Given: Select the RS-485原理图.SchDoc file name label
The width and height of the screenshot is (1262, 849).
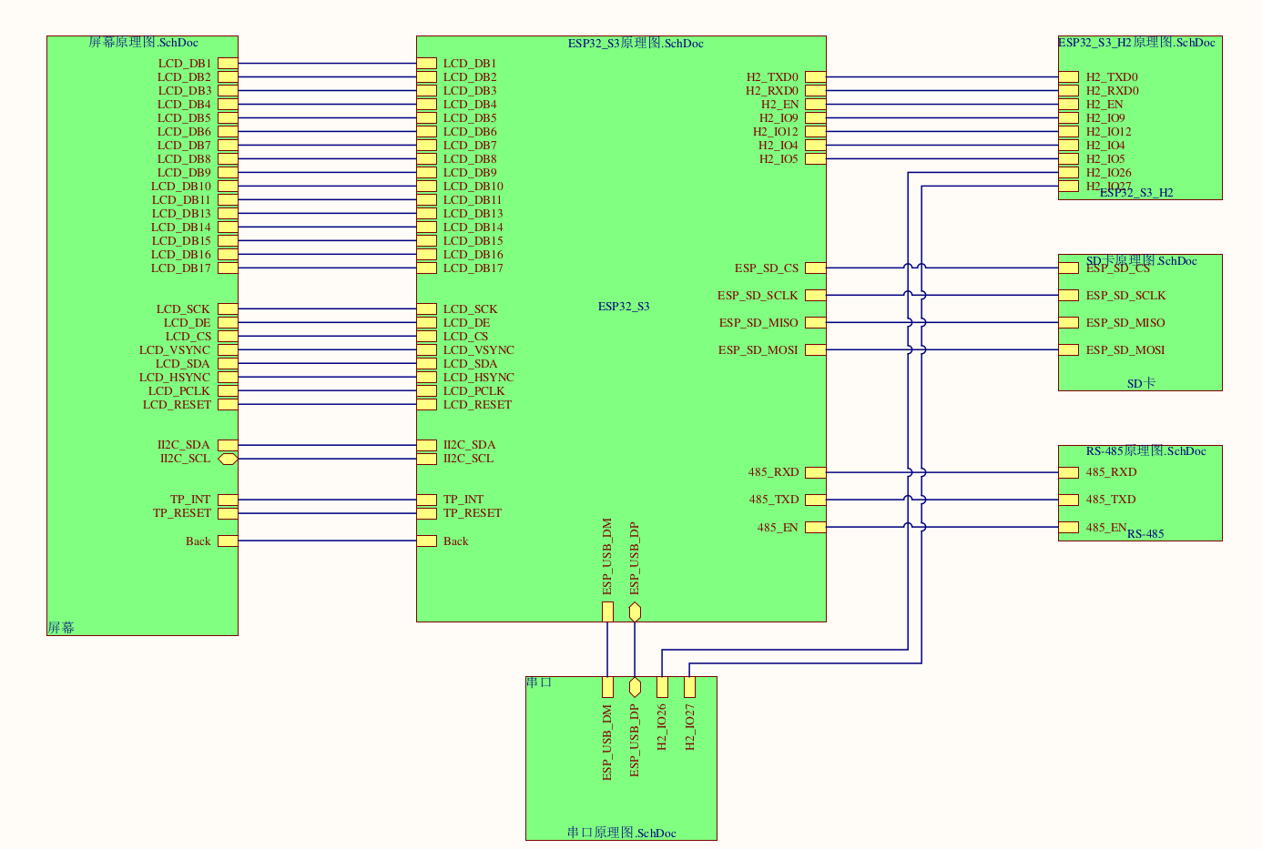Looking at the screenshot, I should [1145, 450].
